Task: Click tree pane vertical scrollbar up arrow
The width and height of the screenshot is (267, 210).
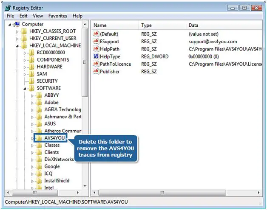Action: 85,24
